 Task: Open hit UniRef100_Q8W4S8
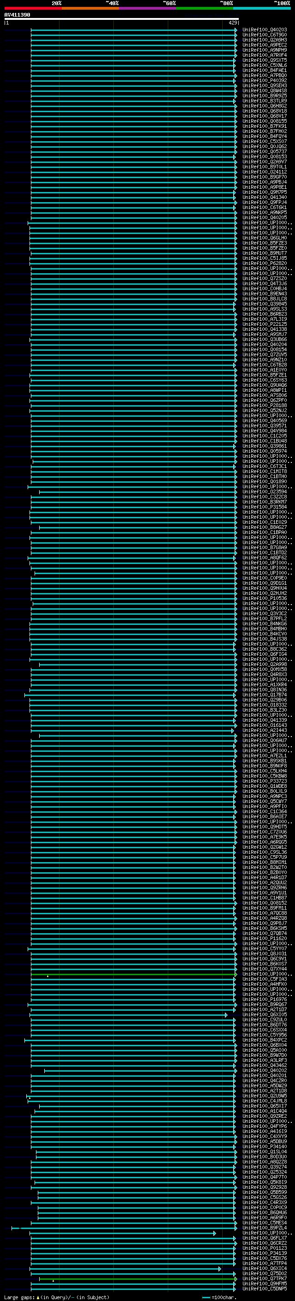click(x=265, y=91)
